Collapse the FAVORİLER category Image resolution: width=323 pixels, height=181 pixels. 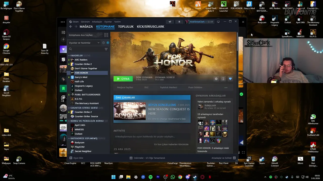point(69,56)
